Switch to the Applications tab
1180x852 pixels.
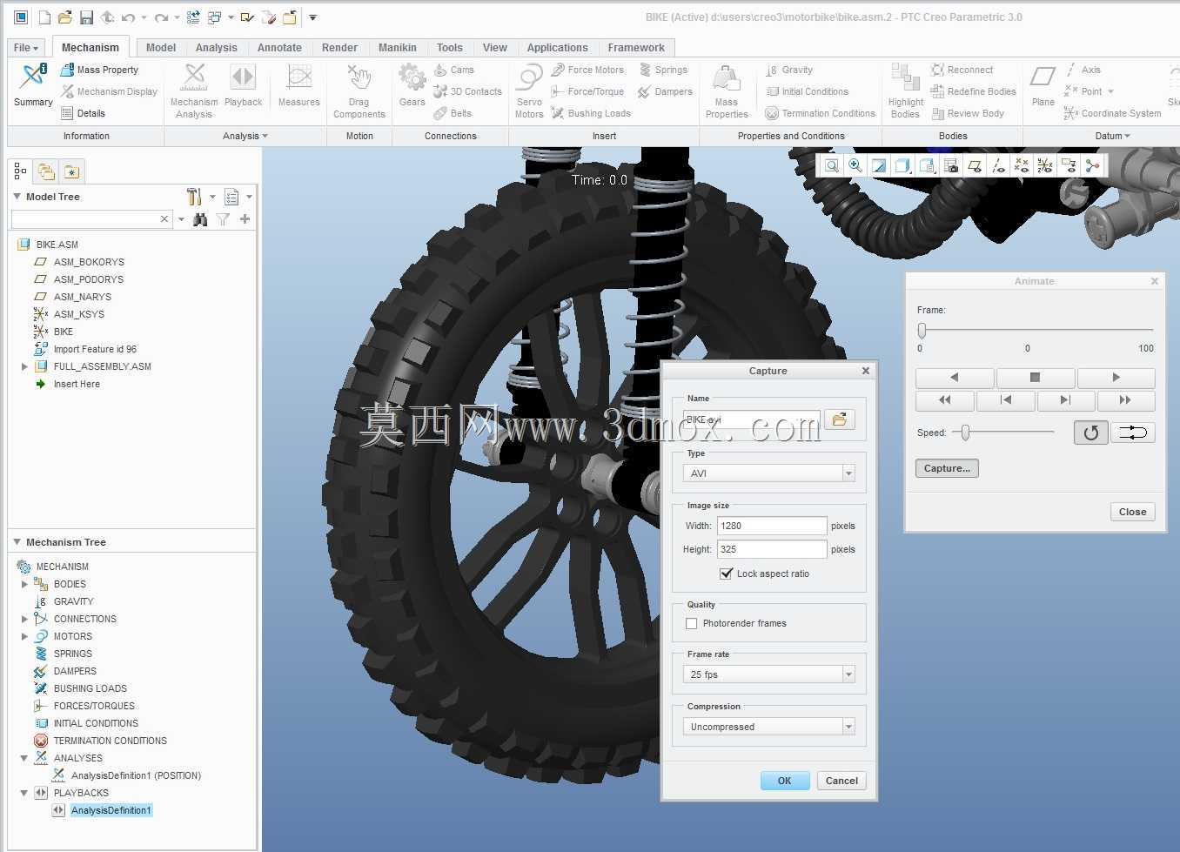[557, 48]
